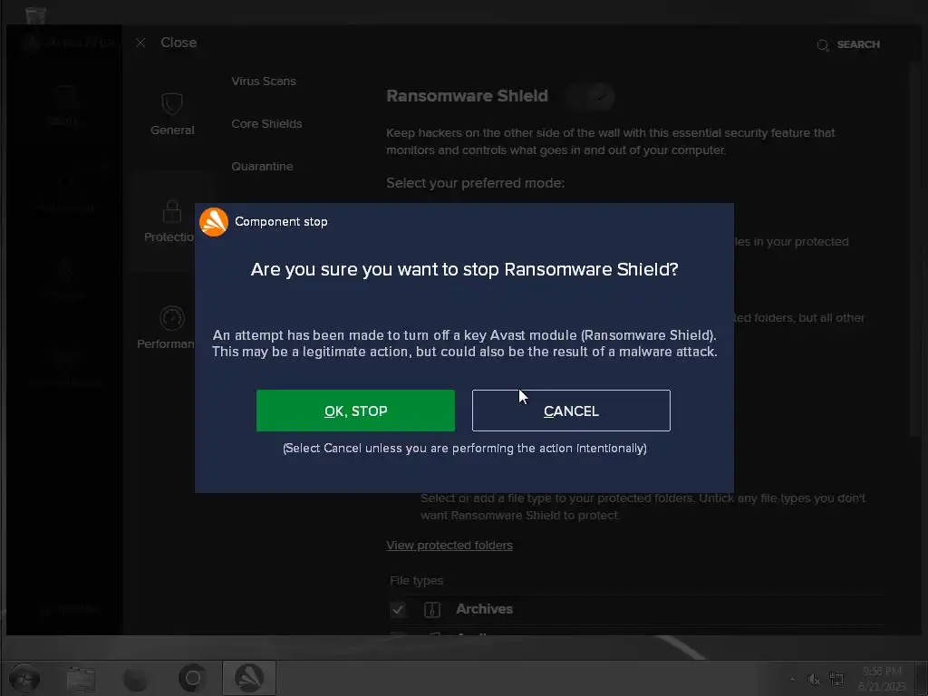This screenshot has height=696, width=928.
Task: Click the Avast taskbar icon
Action: (248, 678)
